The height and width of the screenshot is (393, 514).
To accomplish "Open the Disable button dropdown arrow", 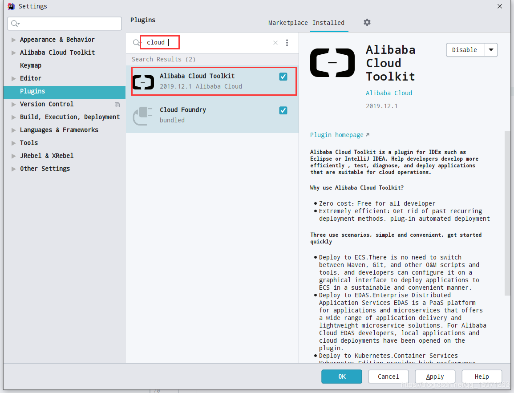I will (x=491, y=50).
